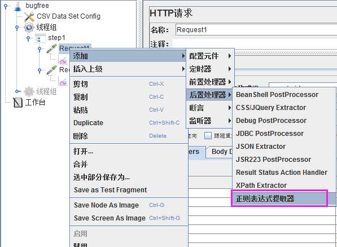Viewport: 337px width, 247px height.
Task: Add an XPath Extractor
Action: [x=284, y=185]
